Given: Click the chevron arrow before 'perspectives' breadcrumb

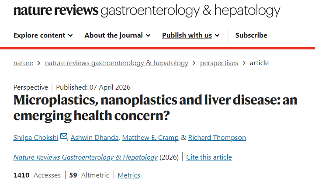Looking at the screenshot, I should 194,63.
